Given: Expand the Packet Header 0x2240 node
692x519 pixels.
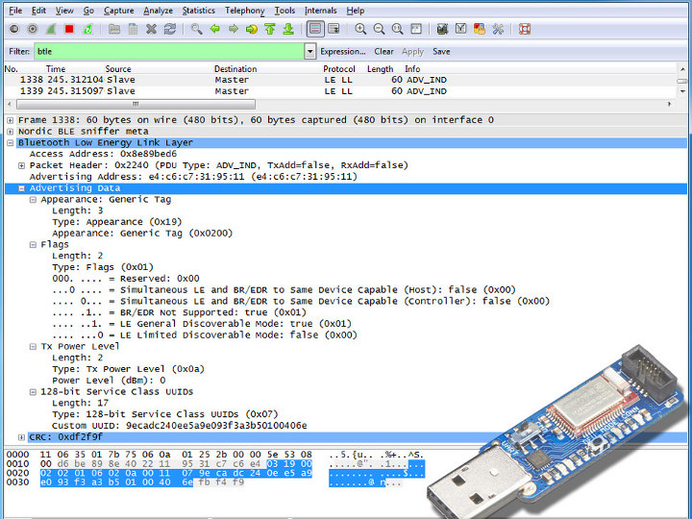Looking at the screenshot, I should (x=21, y=165).
